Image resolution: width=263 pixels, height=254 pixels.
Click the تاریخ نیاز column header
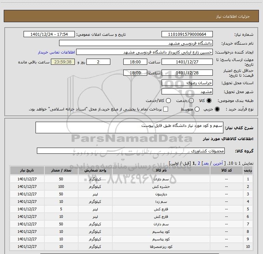pos(27,170)
